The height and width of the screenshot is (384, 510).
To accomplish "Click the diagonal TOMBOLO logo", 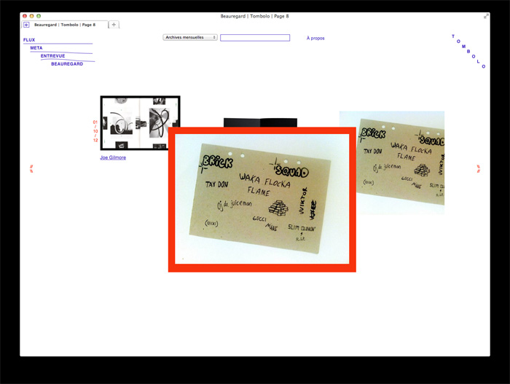I will point(468,51).
